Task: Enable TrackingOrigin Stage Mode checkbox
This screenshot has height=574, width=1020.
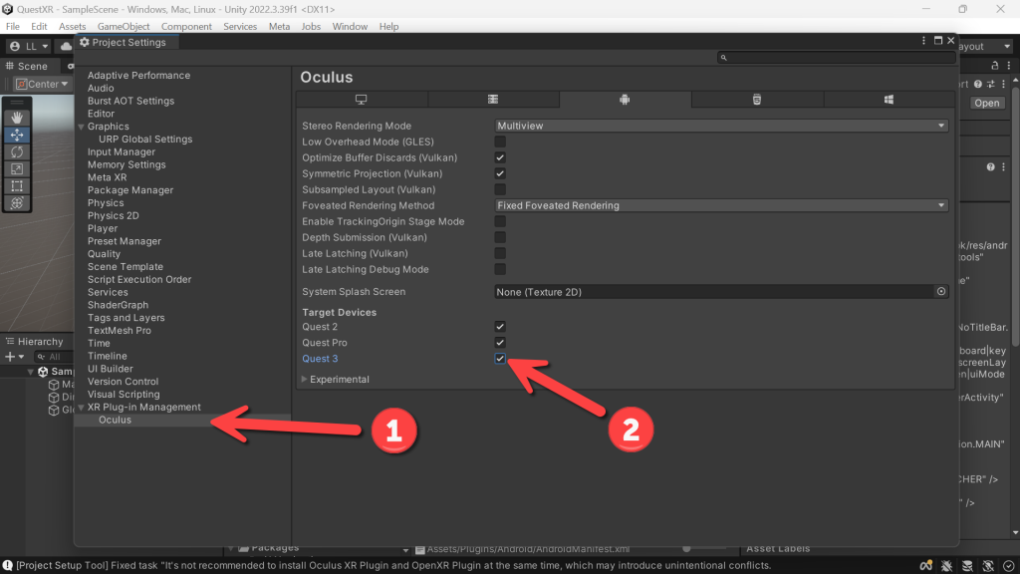Action: 500,221
